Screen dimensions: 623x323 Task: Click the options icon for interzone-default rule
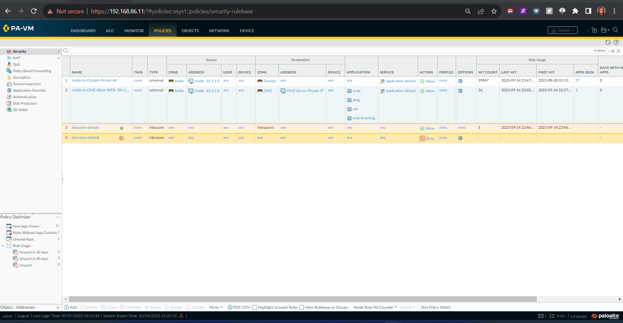[460, 138]
